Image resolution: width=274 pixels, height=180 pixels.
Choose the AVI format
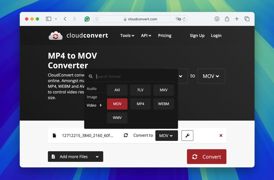(117, 90)
